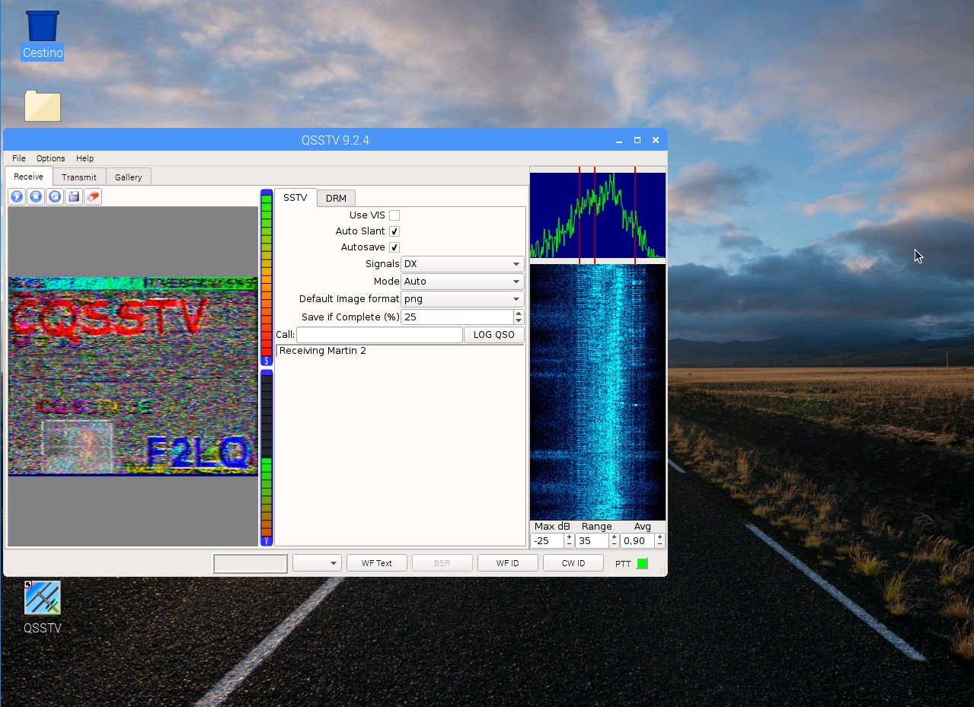Disable Auto Slant
This screenshot has height=707, width=974.
(394, 231)
